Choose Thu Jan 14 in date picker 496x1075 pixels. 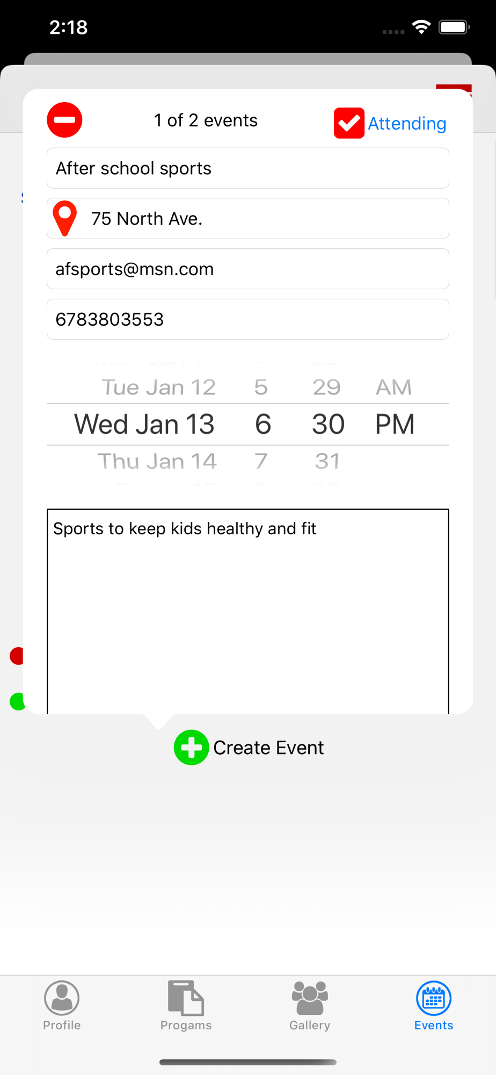157,461
